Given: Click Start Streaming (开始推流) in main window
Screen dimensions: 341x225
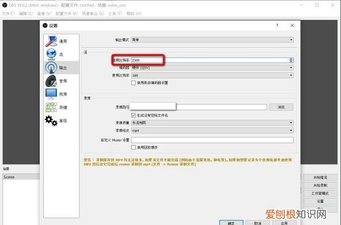Looking at the screenshot, I should click(320, 177).
